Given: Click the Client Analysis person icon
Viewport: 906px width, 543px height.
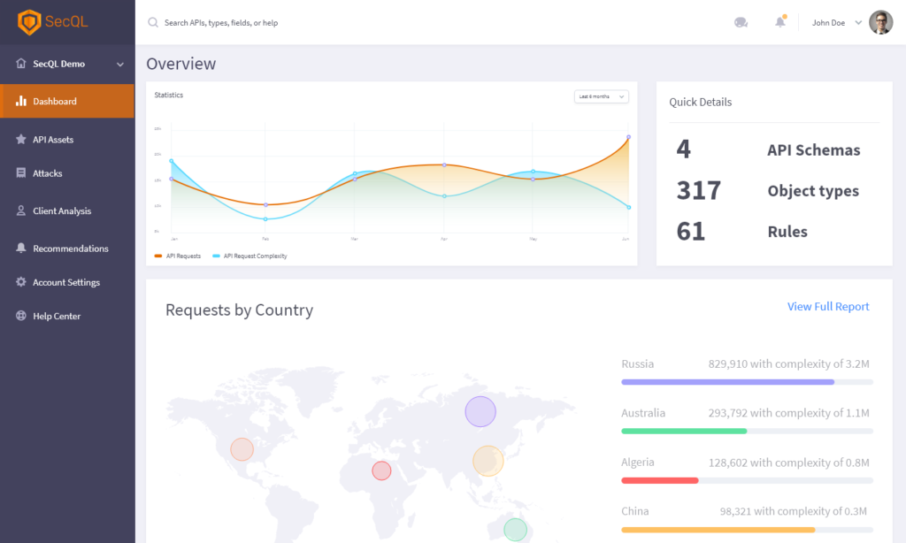Looking at the screenshot, I should [x=21, y=211].
